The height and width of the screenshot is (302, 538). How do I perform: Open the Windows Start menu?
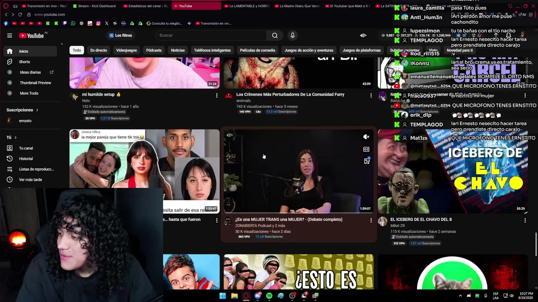(x=223, y=296)
